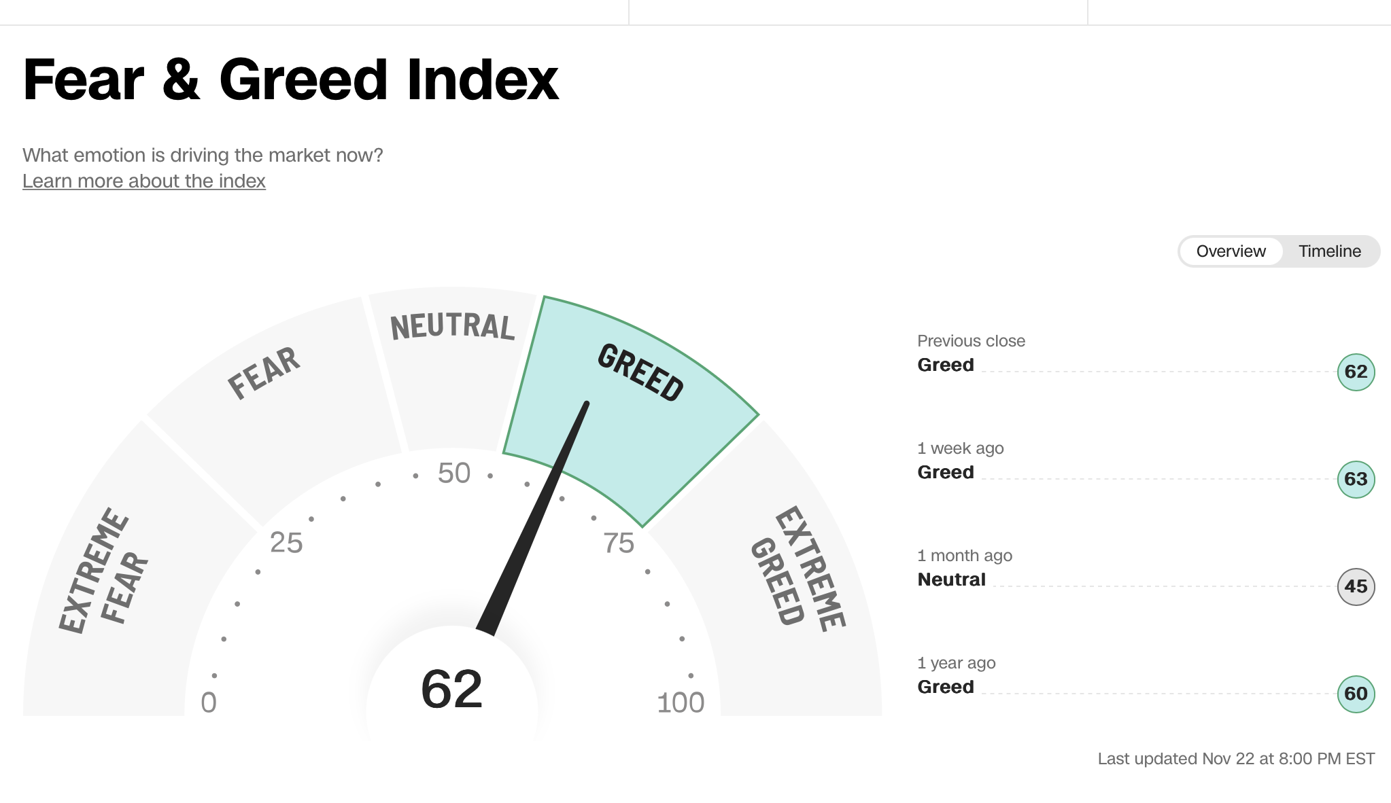
Task: Select the Overview tab
Action: point(1231,251)
